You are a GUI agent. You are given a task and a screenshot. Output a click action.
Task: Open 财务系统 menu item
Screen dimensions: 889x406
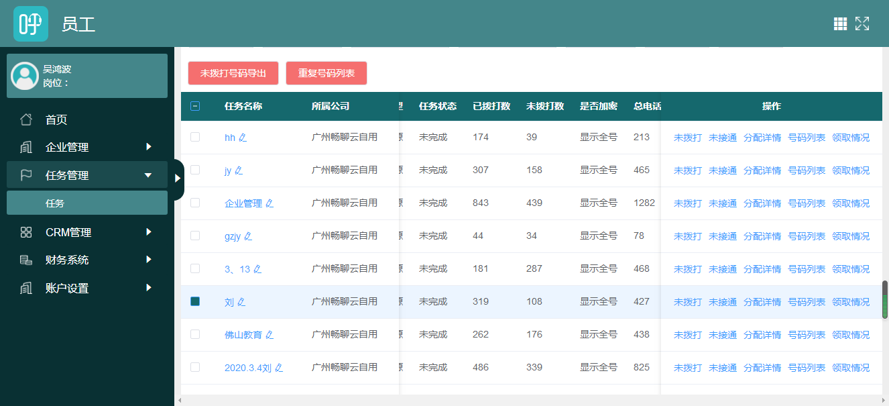point(87,260)
